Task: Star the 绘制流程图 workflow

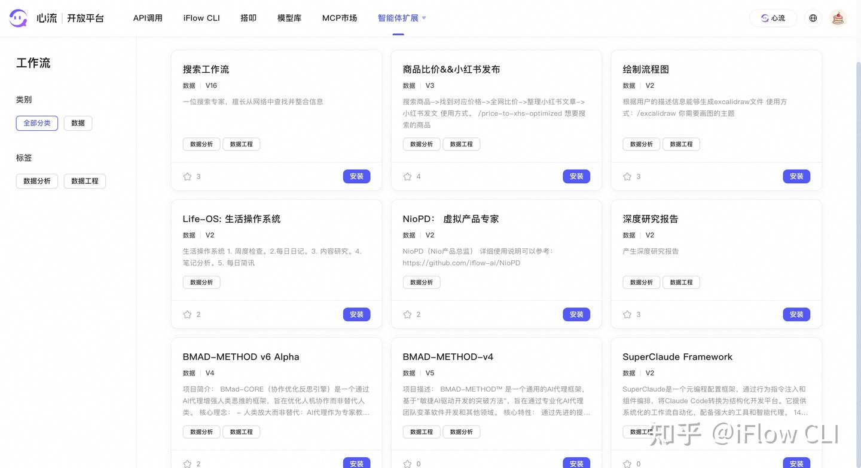Action: tap(627, 176)
